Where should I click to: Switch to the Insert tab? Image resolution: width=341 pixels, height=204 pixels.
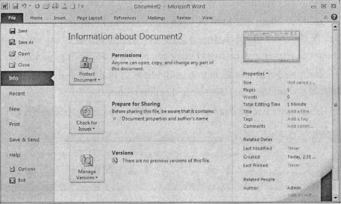coord(60,18)
